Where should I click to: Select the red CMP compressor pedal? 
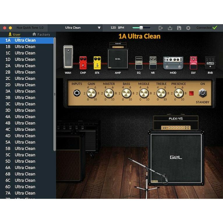(x=83, y=63)
